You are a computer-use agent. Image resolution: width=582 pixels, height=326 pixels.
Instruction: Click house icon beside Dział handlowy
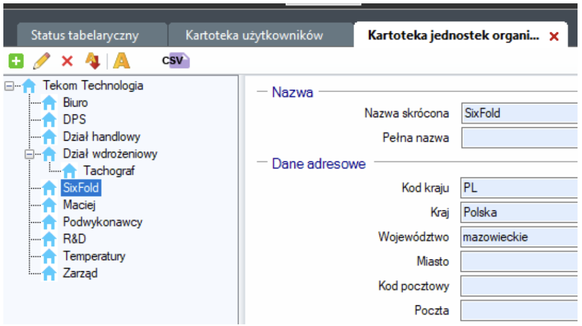[x=49, y=137]
